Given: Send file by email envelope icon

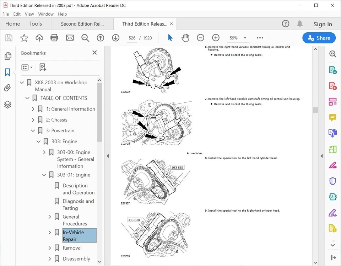Looking at the screenshot, I should coord(70,38).
